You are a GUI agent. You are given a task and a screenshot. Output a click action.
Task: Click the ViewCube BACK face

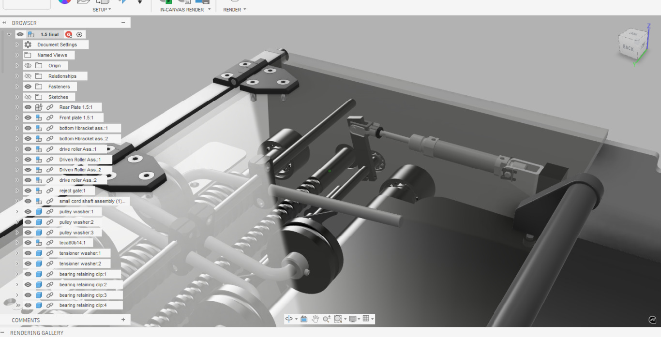point(628,47)
